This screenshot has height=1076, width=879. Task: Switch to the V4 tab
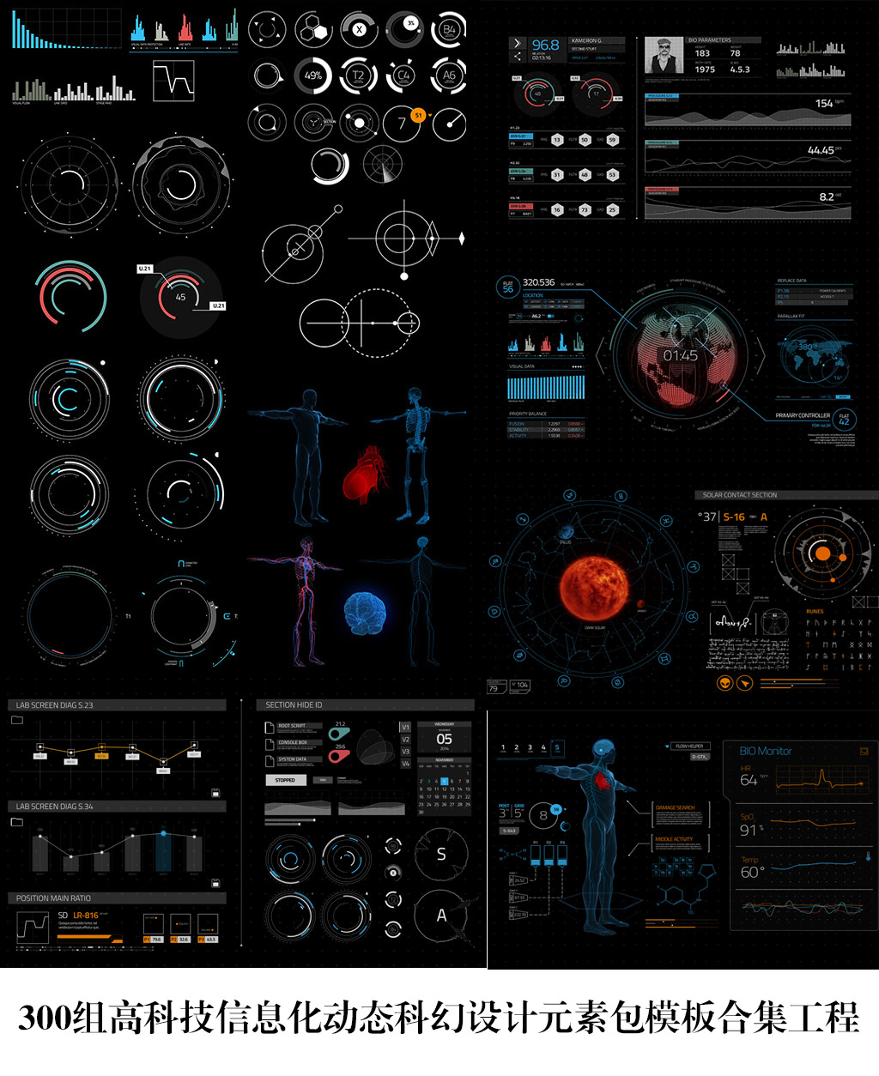point(406,764)
